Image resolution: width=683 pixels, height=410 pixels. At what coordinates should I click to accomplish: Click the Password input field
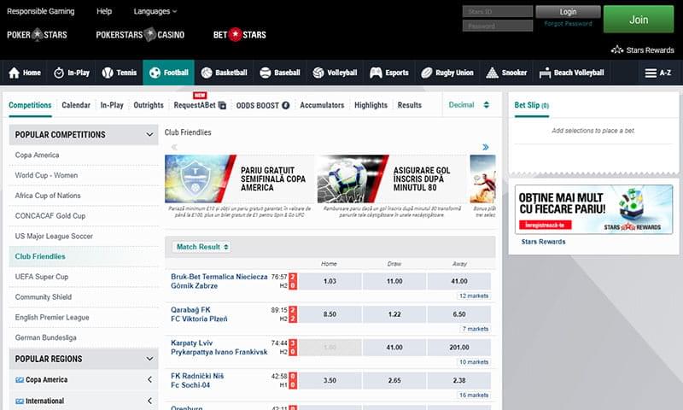[498, 26]
